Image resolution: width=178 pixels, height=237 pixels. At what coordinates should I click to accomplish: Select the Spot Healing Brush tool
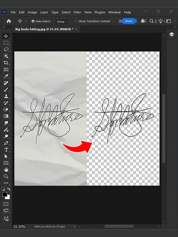6,83
